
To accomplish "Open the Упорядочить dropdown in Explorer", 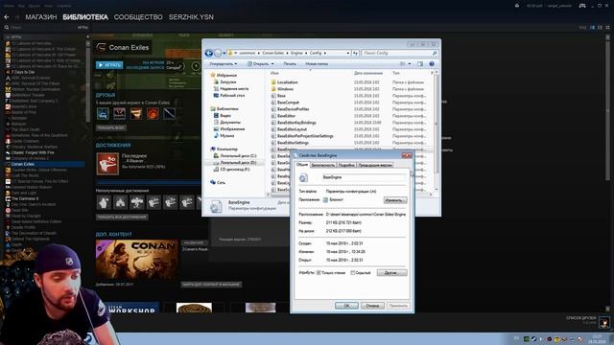I will [x=224, y=64].
